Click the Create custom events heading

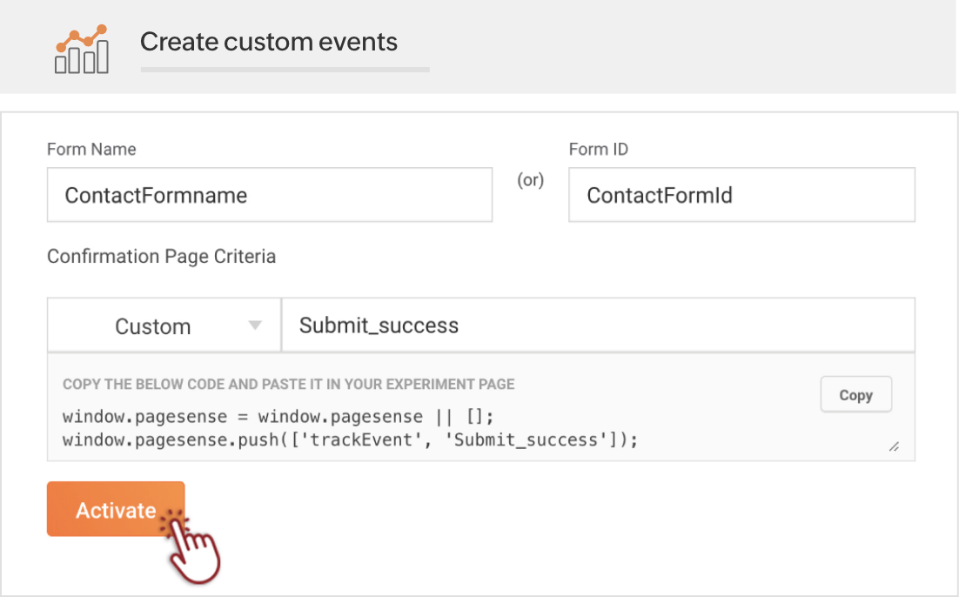click(268, 42)
